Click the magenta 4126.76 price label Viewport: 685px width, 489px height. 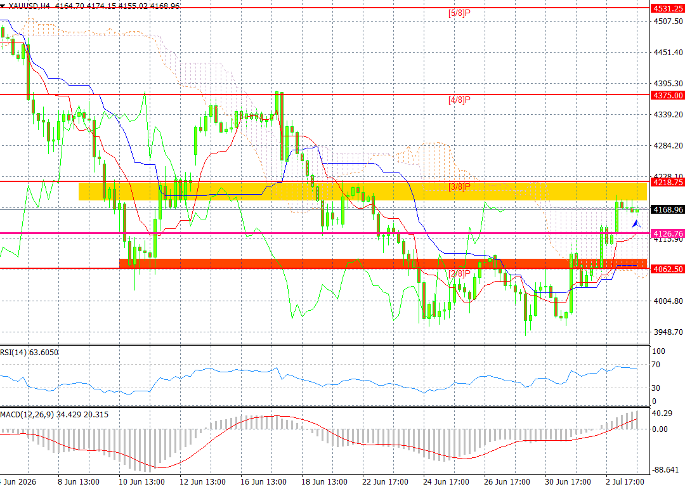coord(667,234)
